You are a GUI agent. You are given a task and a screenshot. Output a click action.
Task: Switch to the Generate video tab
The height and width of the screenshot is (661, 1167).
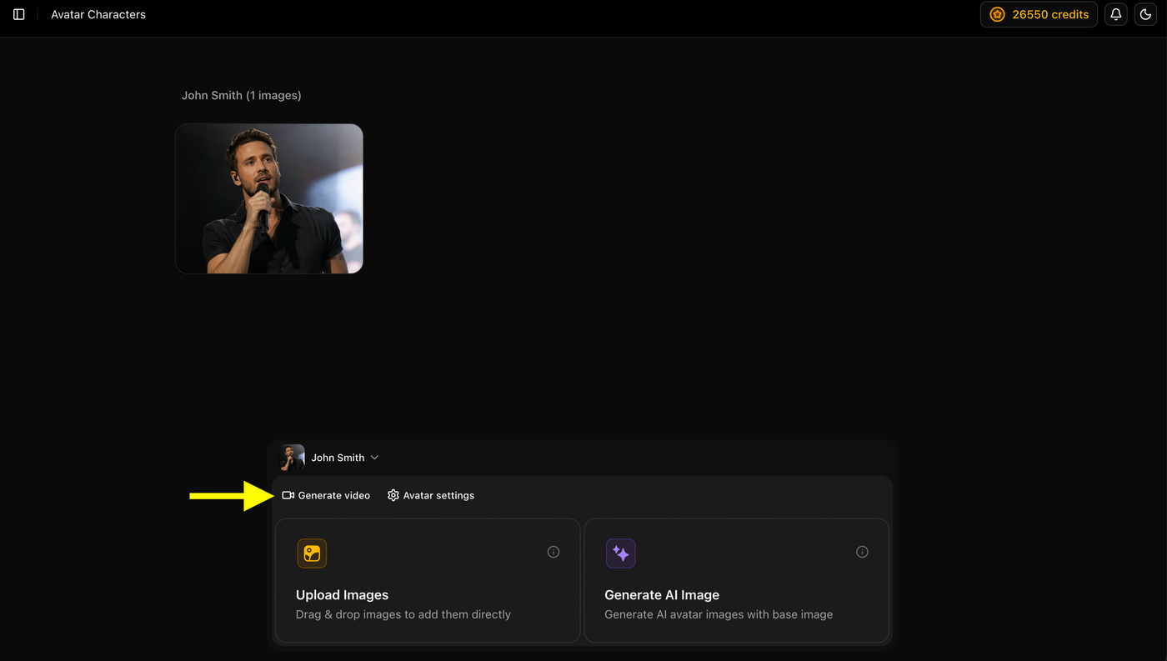point(326,495)
